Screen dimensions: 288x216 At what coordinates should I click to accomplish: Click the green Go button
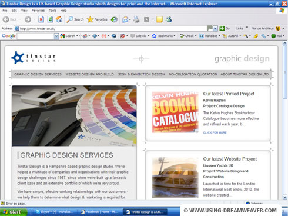225,28
